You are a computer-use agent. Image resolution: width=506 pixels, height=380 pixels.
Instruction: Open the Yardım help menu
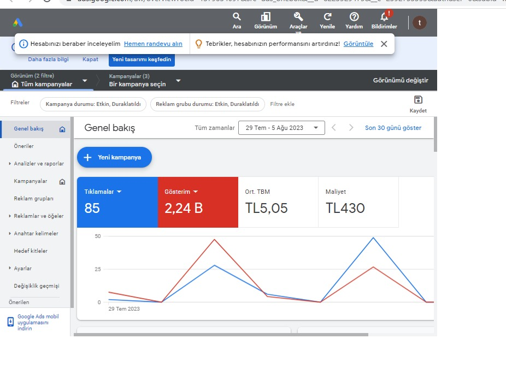click(354, 21)
